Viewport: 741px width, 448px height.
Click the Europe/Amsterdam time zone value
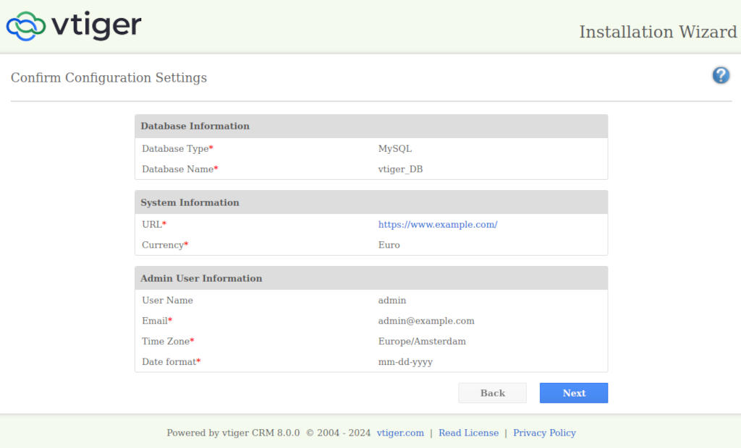pos(422,341)
